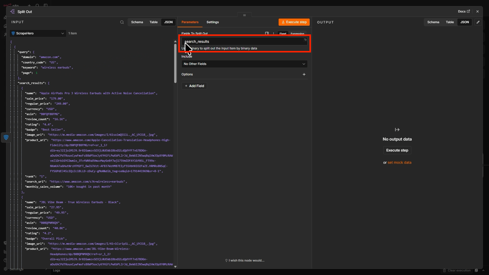489x275 pixels.
Task: Click scroll-up arrow of input JSON panel
Action: [175, 41]
